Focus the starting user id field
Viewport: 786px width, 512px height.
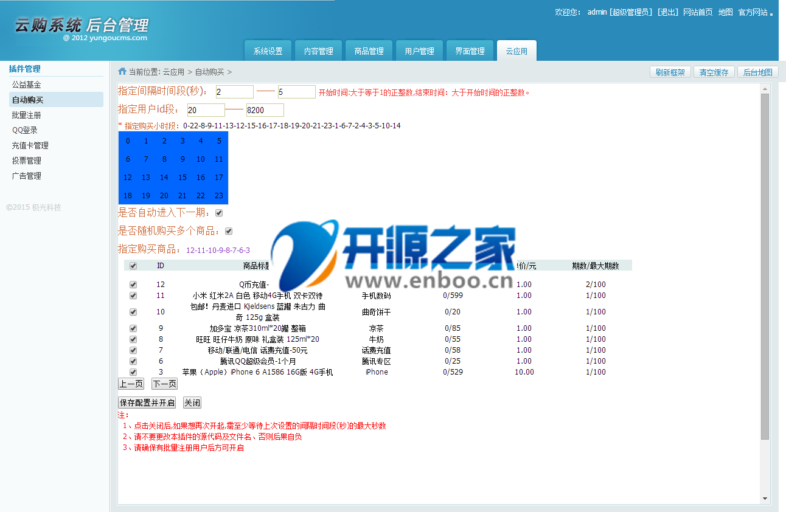[x=206, y=110]
